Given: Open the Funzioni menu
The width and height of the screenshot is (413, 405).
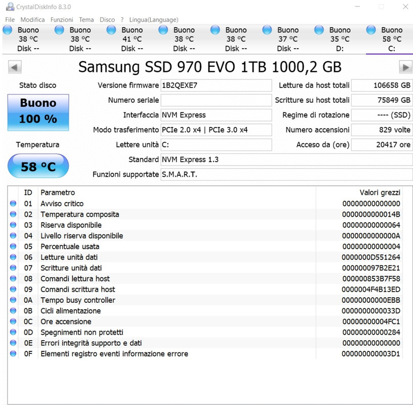Looking at the screenshot, I should tap(62, 20).
